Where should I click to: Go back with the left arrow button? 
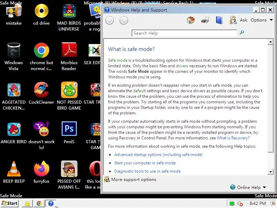pos(109,20)
